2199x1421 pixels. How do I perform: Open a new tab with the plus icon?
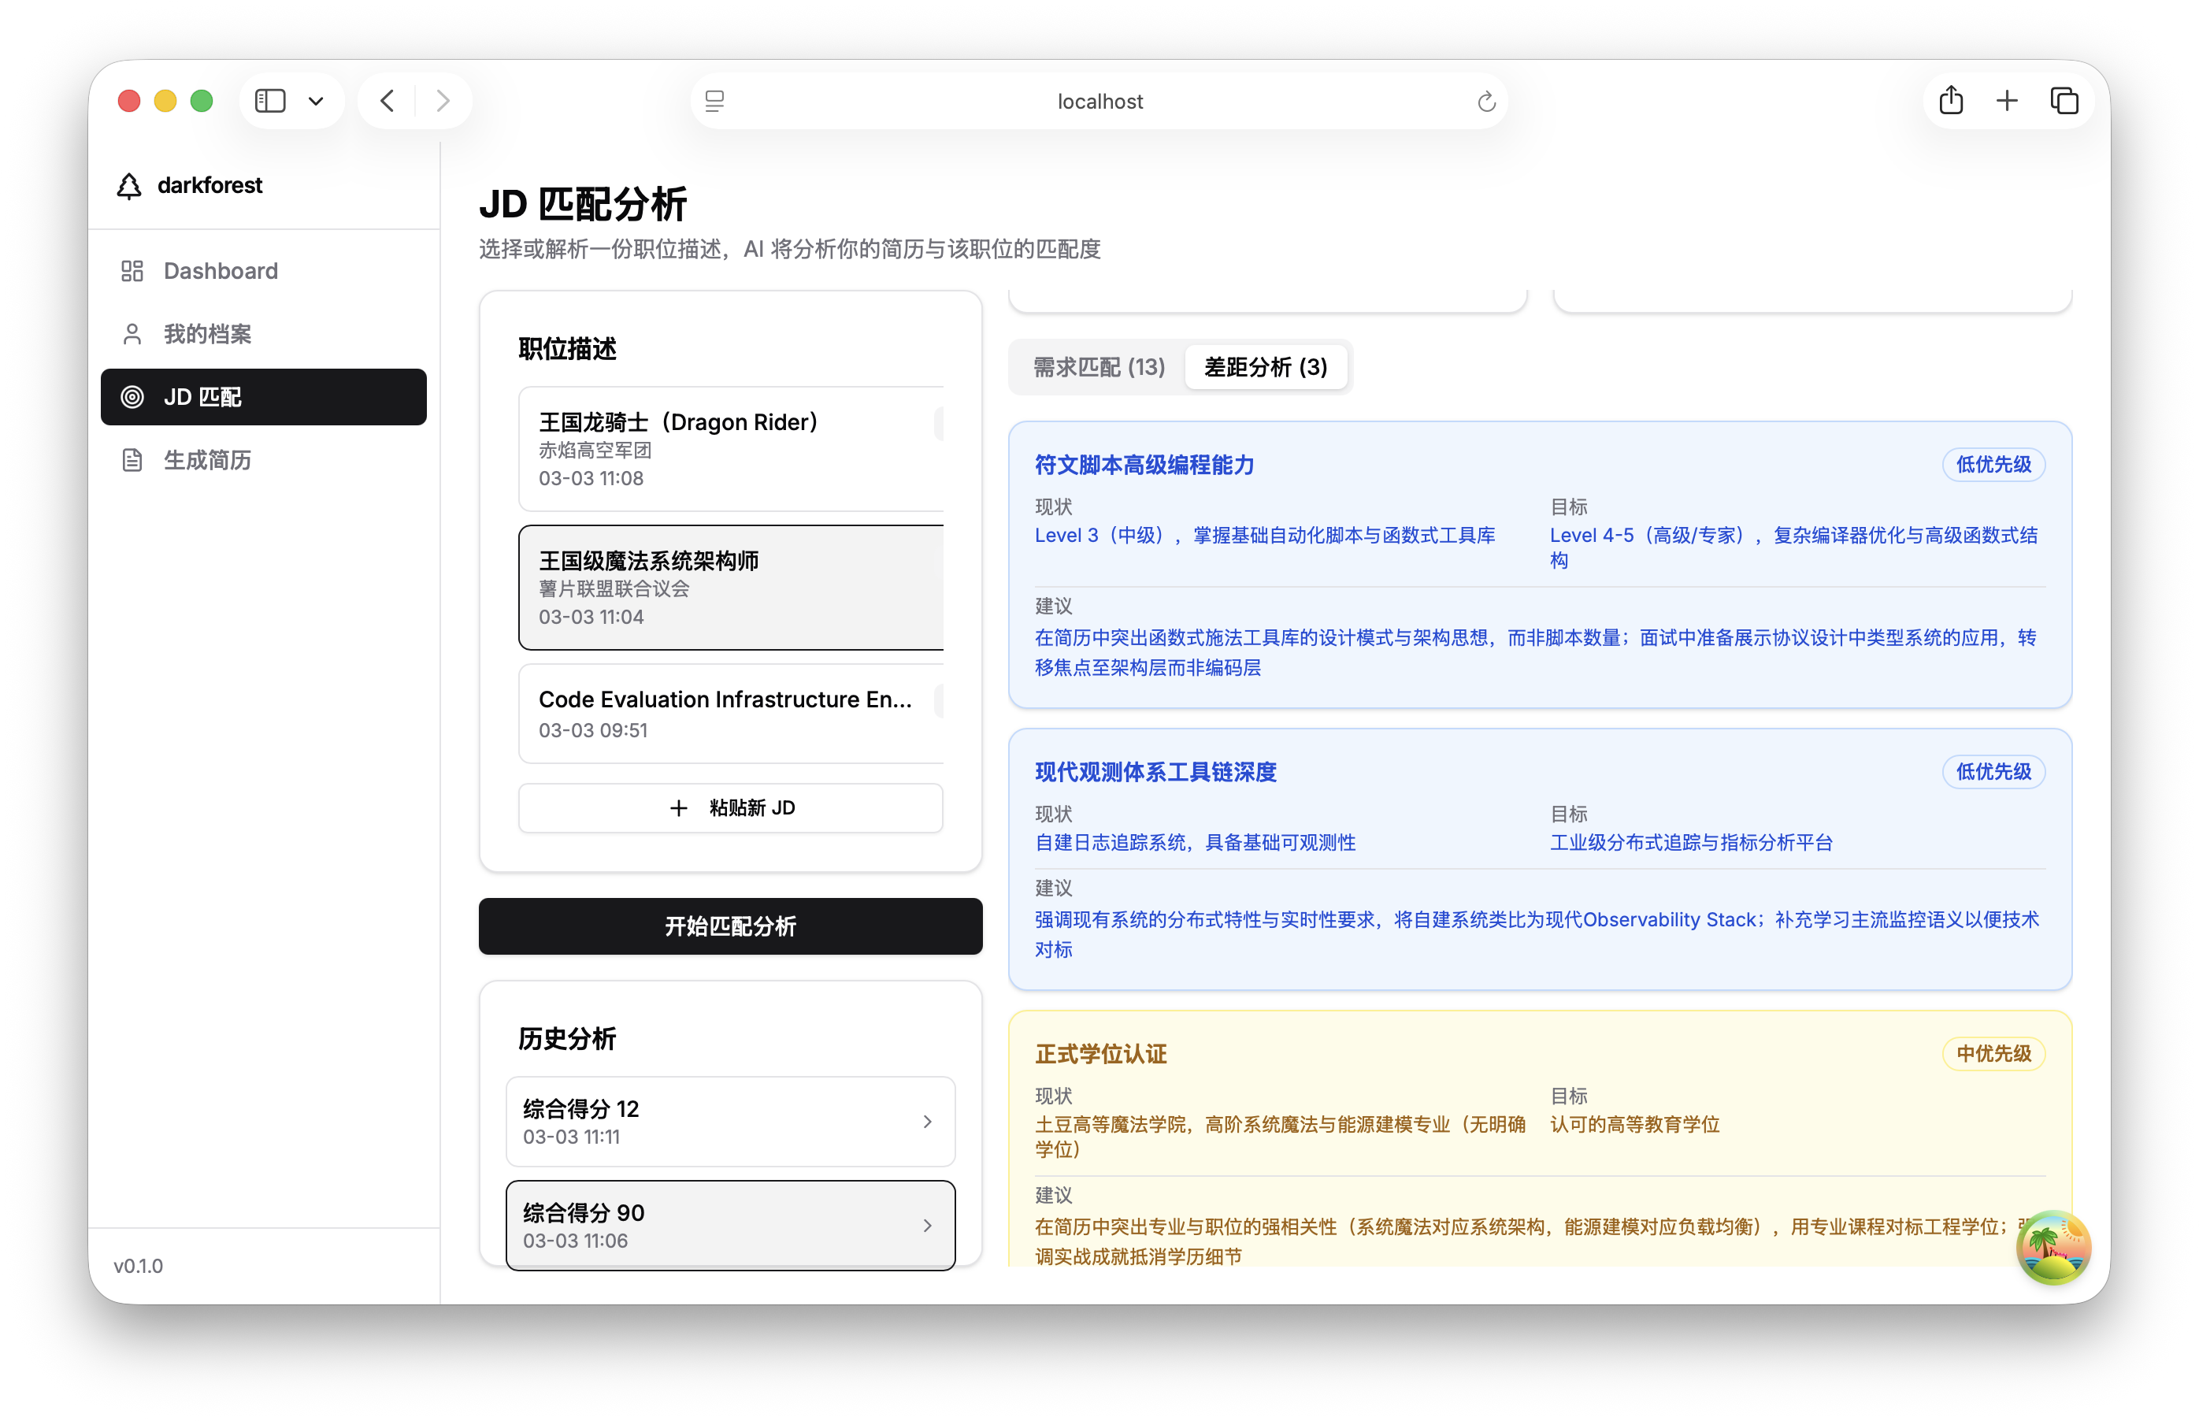pos(2008,101)
